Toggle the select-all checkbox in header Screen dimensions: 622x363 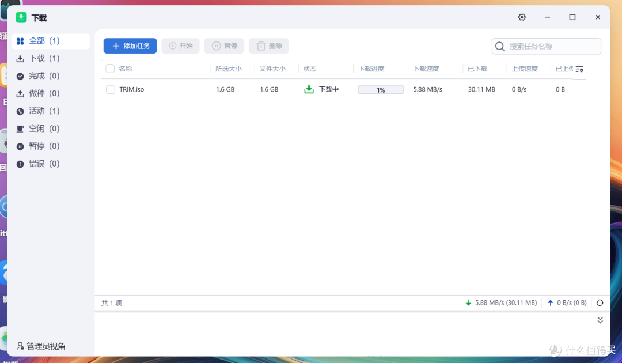(111, 69)
